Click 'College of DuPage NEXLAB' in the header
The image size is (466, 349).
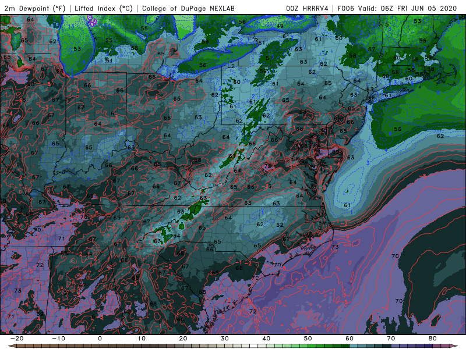tap(188, 8)
